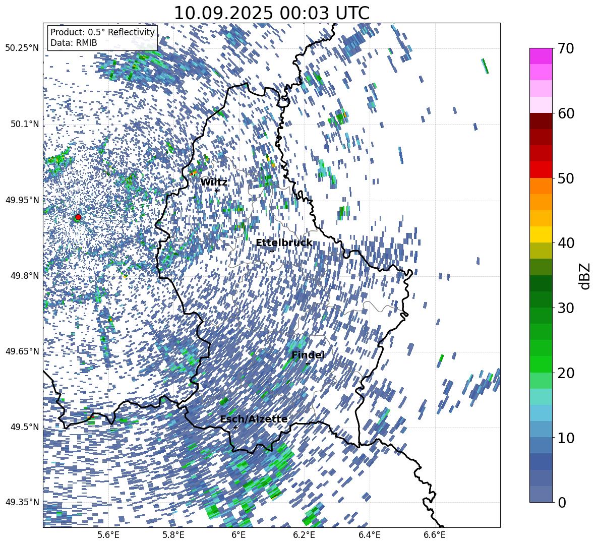597x545 pixels.
Task: Click the Esch/Alzette station cross marker
Action: 235,428
